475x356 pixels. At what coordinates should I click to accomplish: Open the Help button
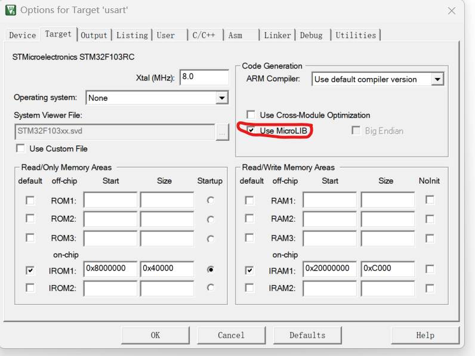click(425, 335)
